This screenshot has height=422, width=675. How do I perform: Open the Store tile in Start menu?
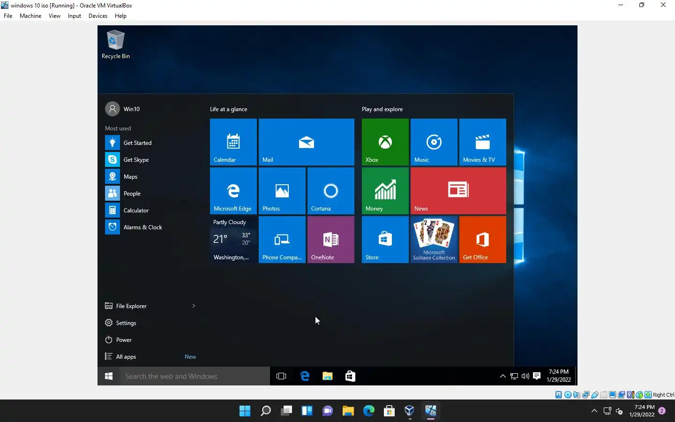tap(385, 240)
